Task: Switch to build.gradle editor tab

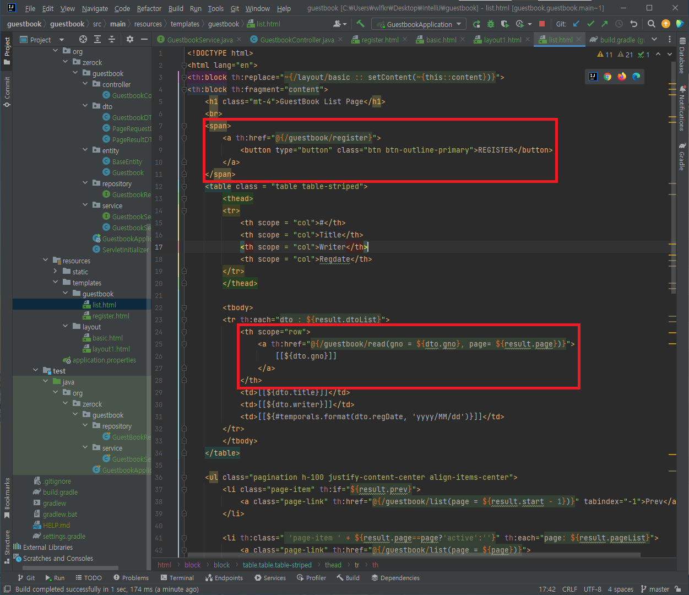Action: 617,40
